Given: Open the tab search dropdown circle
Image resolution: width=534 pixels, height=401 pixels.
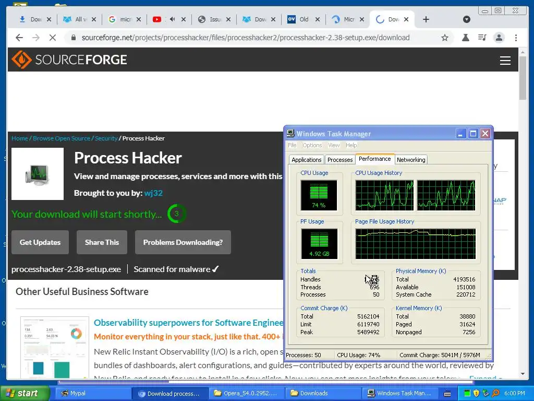Looking at the screenshot, I should pos(467,19).
